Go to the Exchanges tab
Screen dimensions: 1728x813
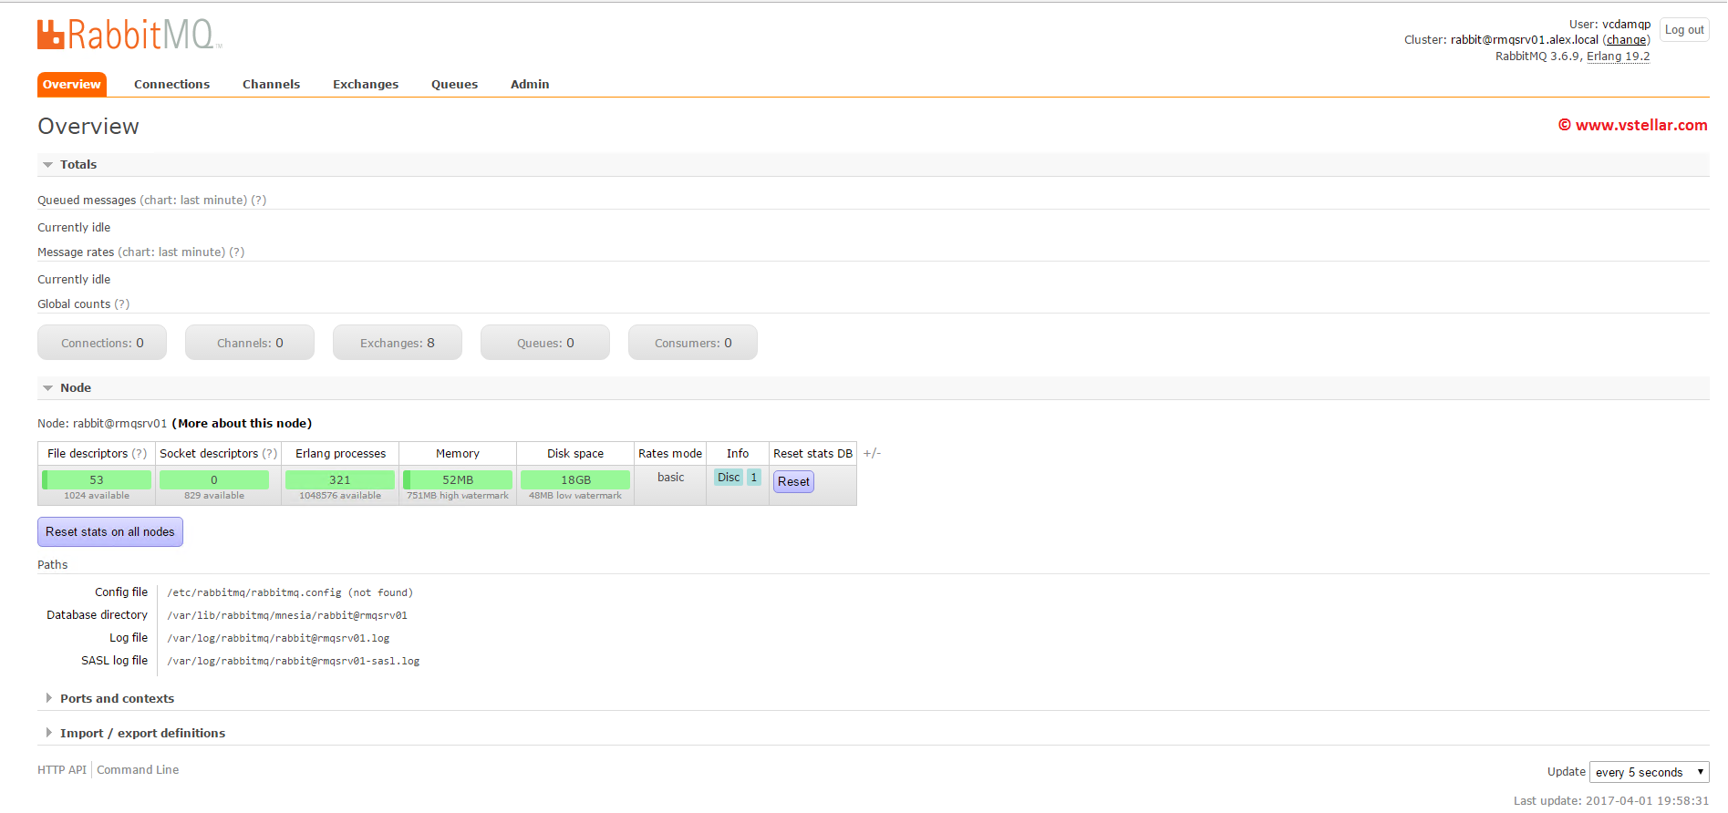point(365,85)
